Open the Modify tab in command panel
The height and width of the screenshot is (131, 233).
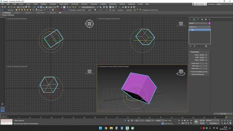coord(194,20)
